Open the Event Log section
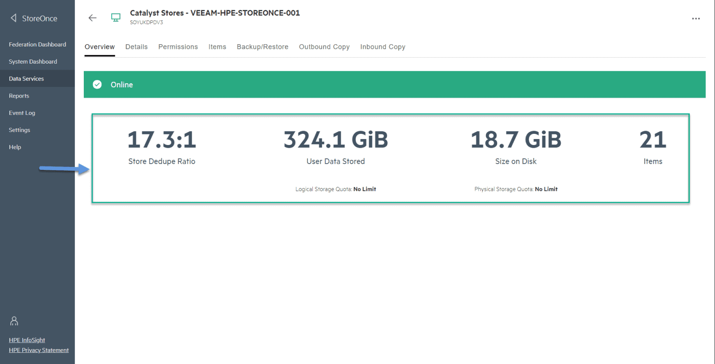Image resolution: width=715 pixels, height=364 pixels. 22,113
